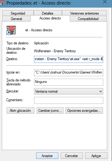This screenshot has height=161, width=112.
Task: Switch to the Seguridad tab
Action: tap(18, 13)
